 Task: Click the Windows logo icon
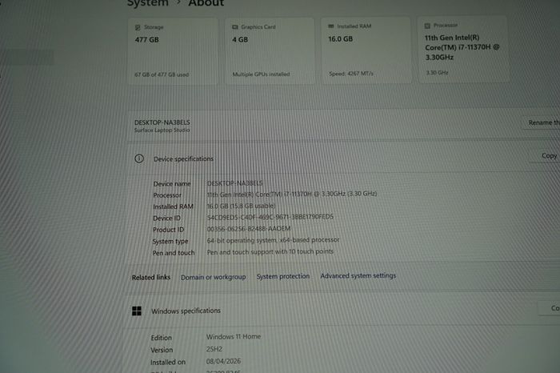137,311
